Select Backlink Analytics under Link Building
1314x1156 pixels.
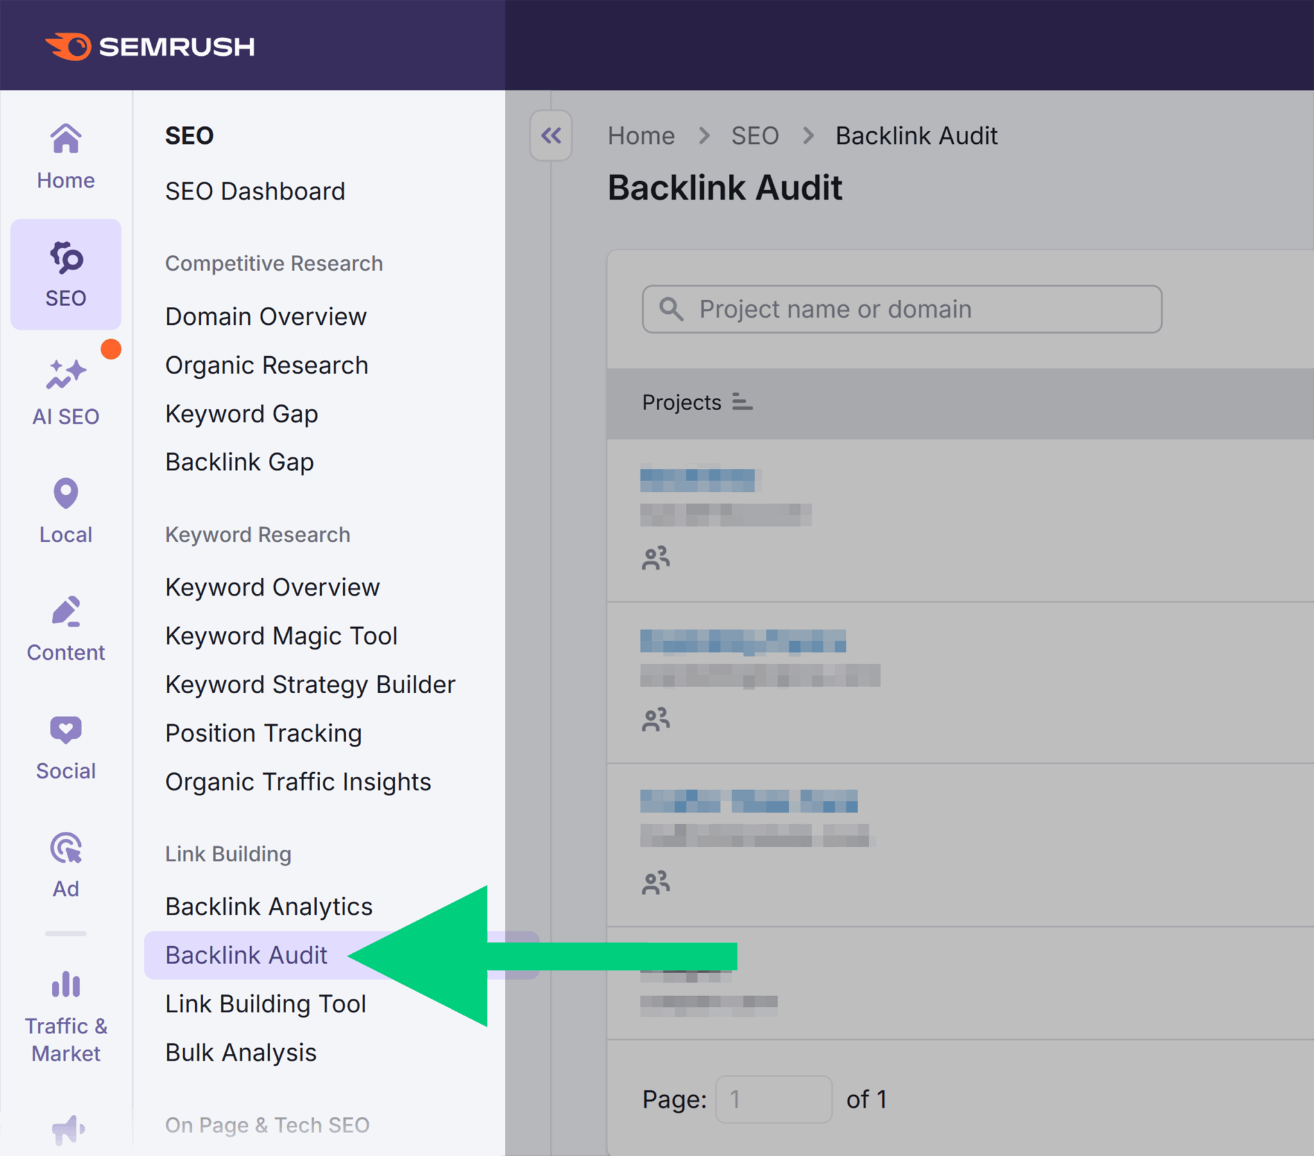[x=269, y=906]
